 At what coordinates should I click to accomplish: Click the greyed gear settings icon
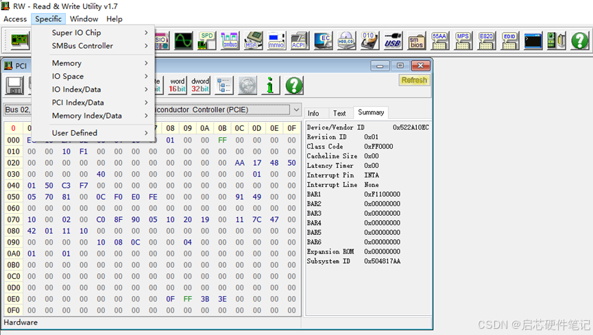pyautogui.click(x=247, y=86)
